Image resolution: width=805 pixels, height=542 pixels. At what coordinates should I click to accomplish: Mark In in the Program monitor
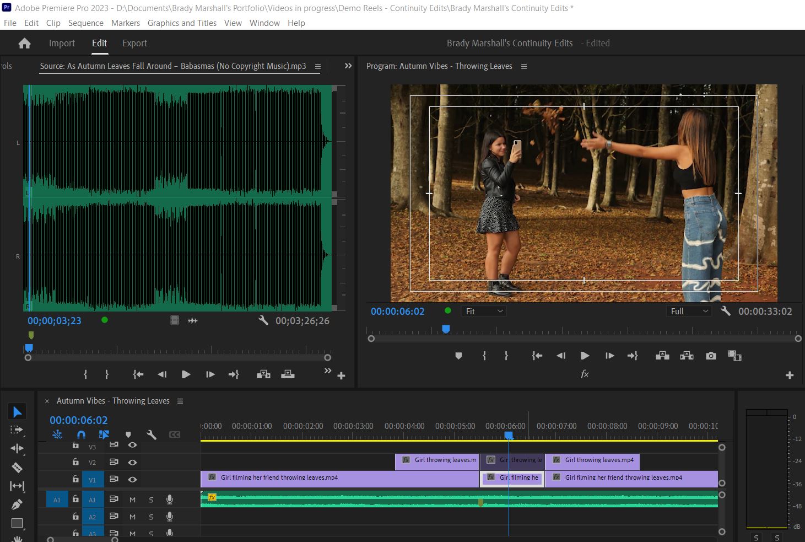[484, 356]
